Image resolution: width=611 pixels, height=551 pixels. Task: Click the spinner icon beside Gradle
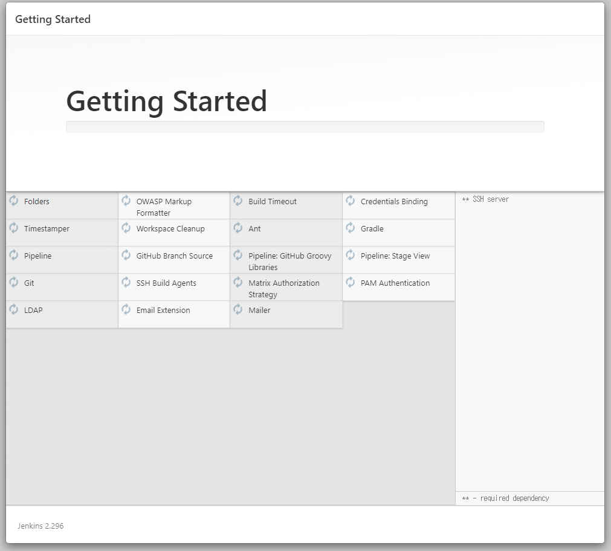tap(351, 228)
